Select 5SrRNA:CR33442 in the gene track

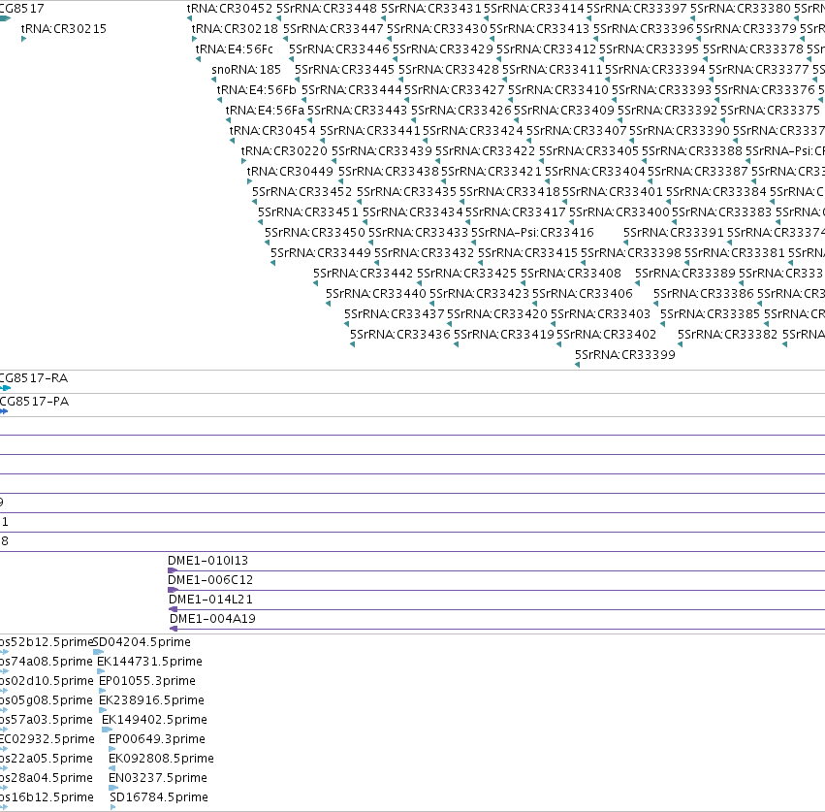tap(363, 274)
